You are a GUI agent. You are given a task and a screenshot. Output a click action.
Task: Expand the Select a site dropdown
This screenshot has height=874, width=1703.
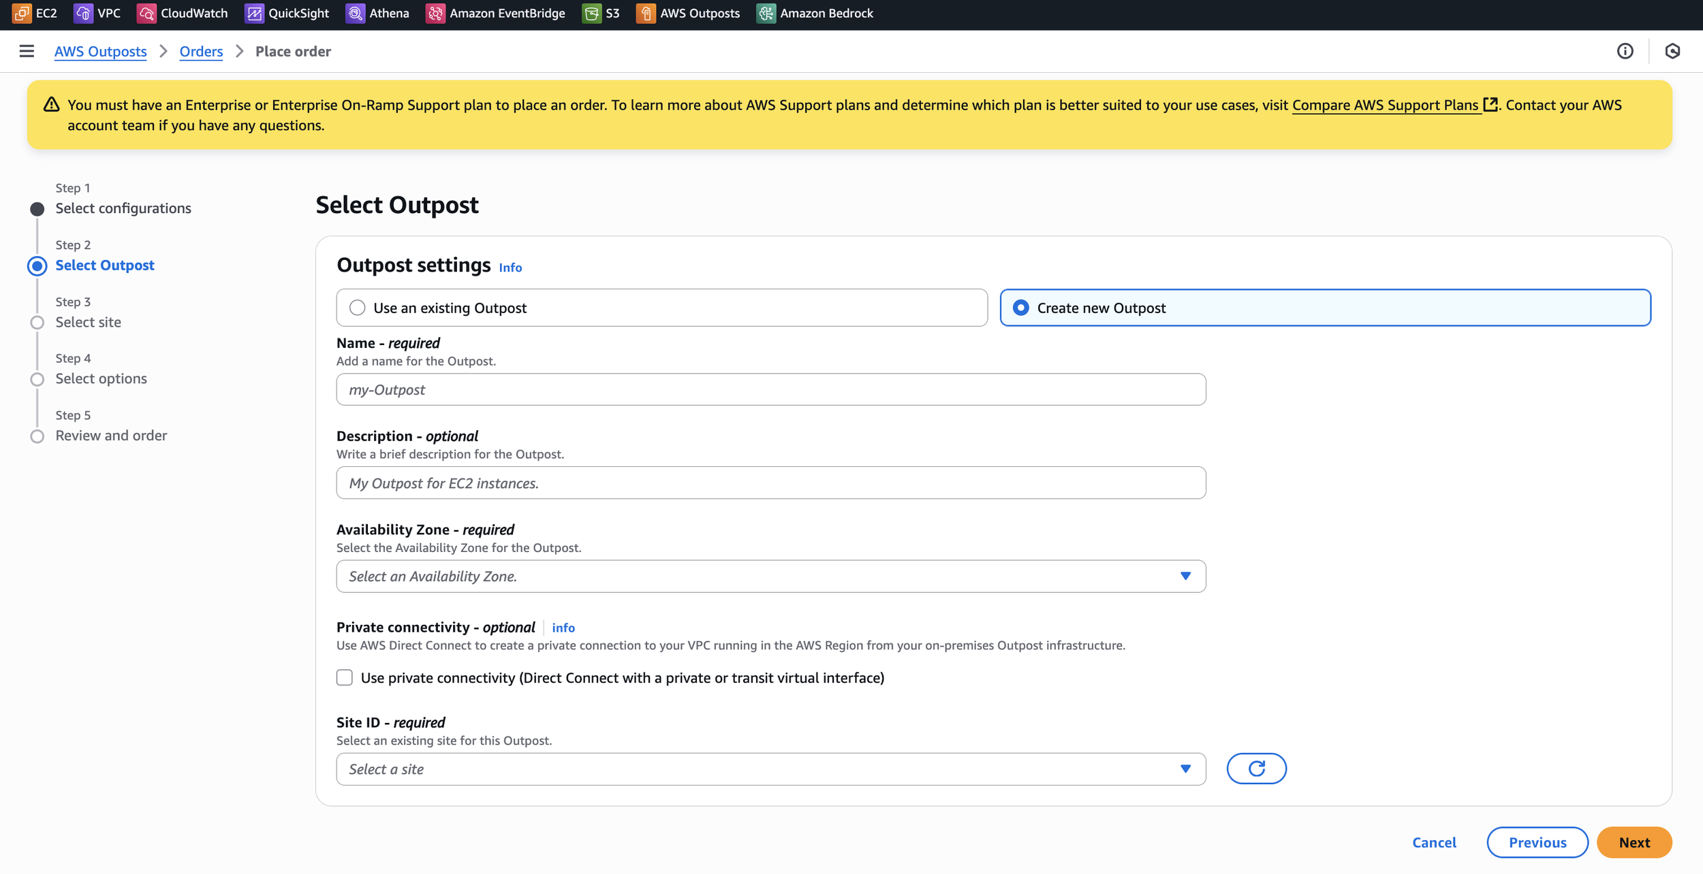coord(770,769)
